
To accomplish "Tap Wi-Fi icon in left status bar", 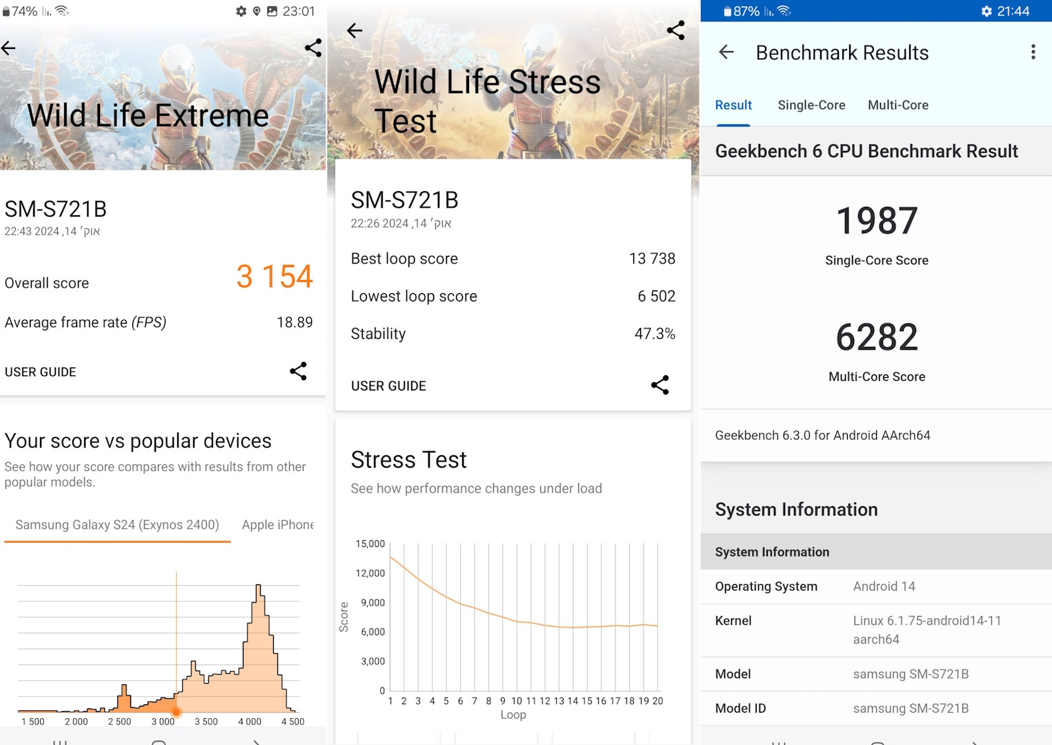I will [62, 11].
